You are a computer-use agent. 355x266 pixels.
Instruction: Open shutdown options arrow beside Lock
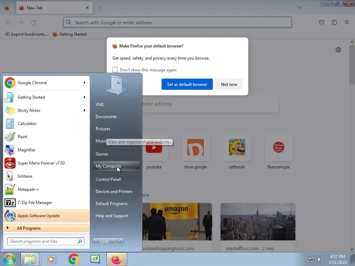pyautogui.click(x=120, y=241)
